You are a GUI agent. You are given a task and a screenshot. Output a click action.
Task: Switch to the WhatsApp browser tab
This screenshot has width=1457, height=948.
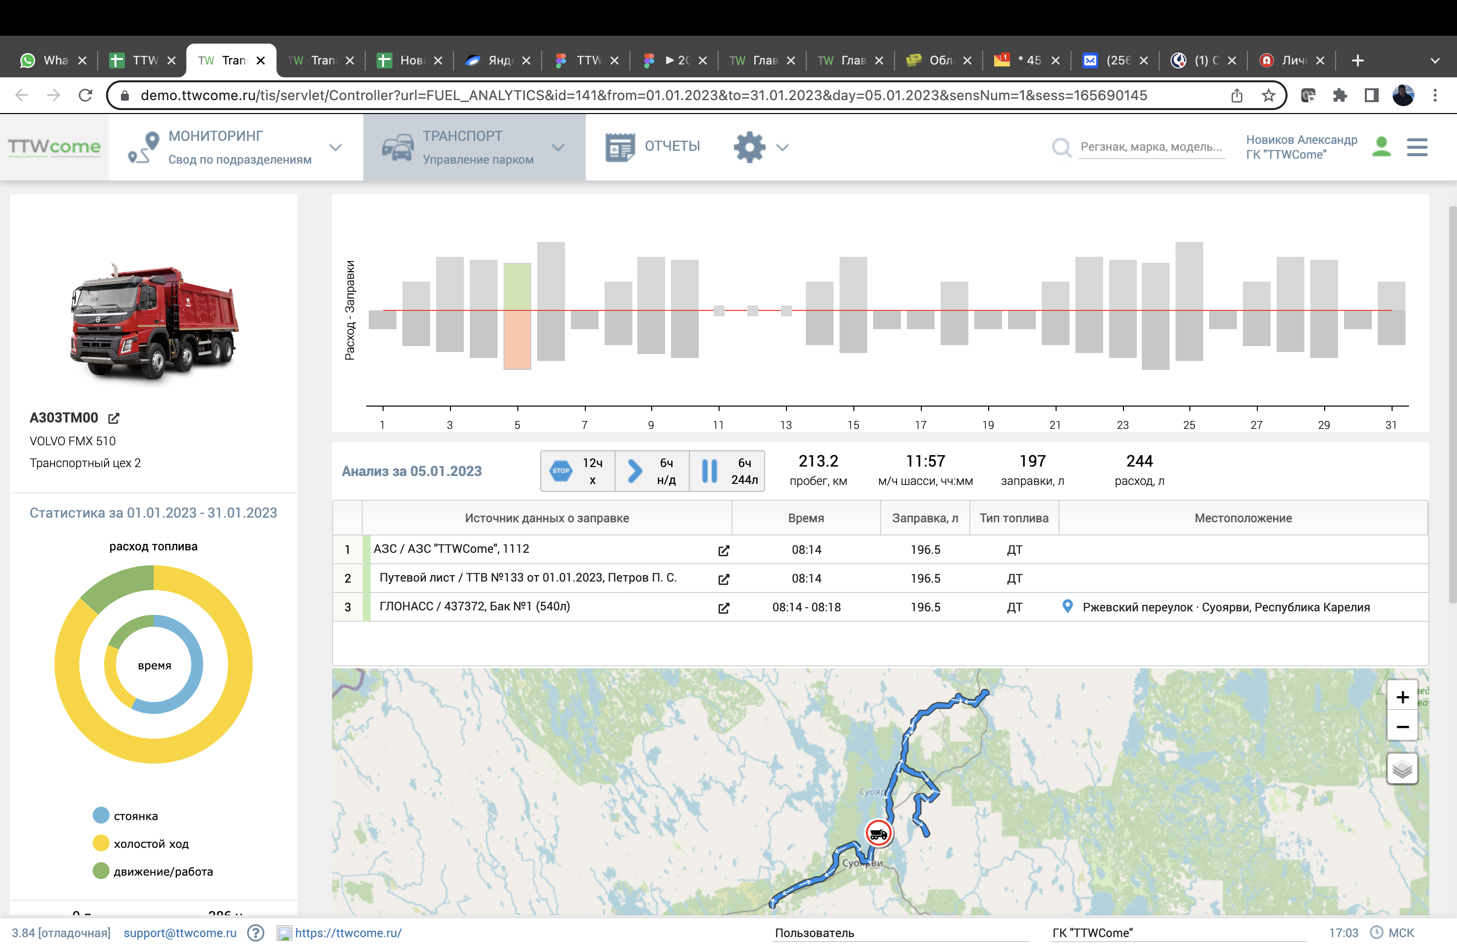pos(53,60)
